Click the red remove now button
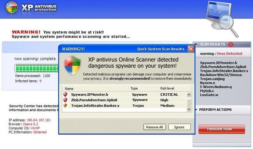This screenshot has height=149, width=253. [219, 129]
